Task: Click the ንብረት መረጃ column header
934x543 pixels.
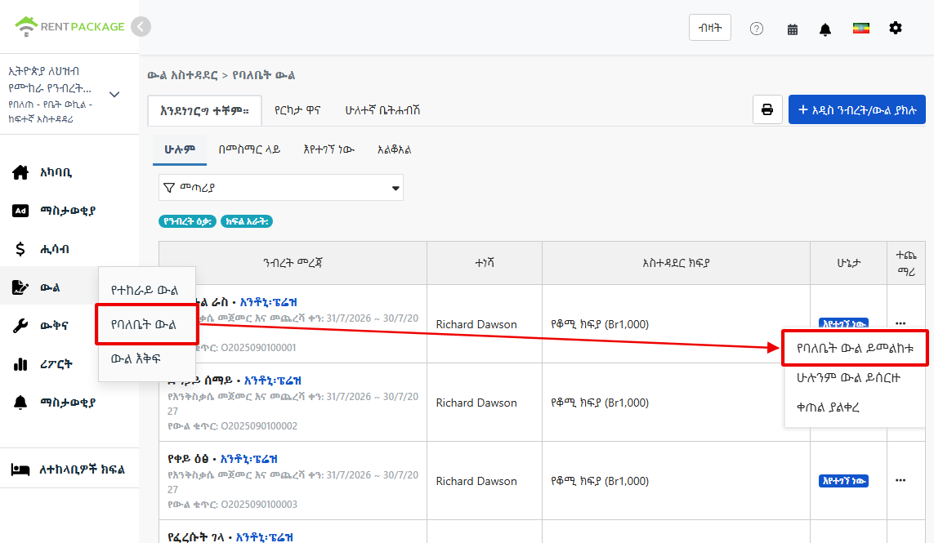Action: pos(293,263)
